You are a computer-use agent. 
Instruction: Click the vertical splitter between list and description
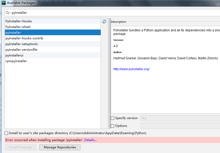point(109,73)
